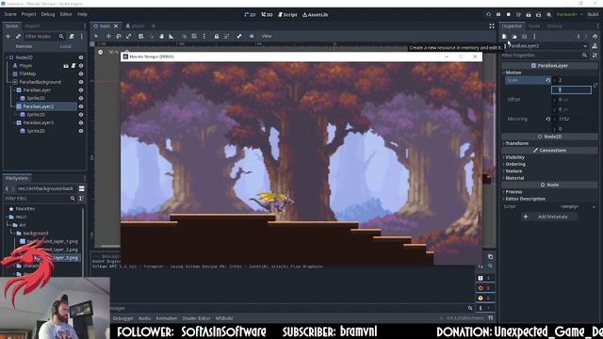Viewport: 603px width, 339px height.
Task: Click the skeleton bone options icon
Action: click(238, 36)
